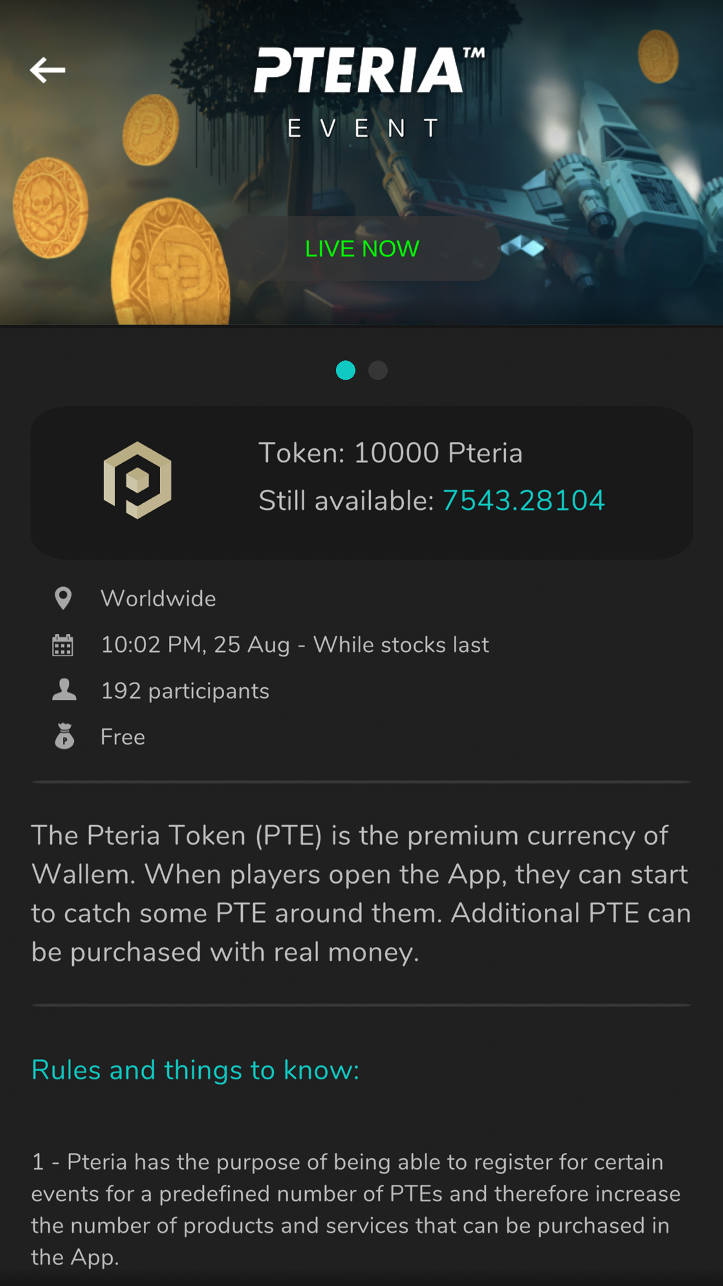Tap the LIVE NOW button
Image resolution: width=723 pixels, height=1286 pixels.
coord(362,249)
